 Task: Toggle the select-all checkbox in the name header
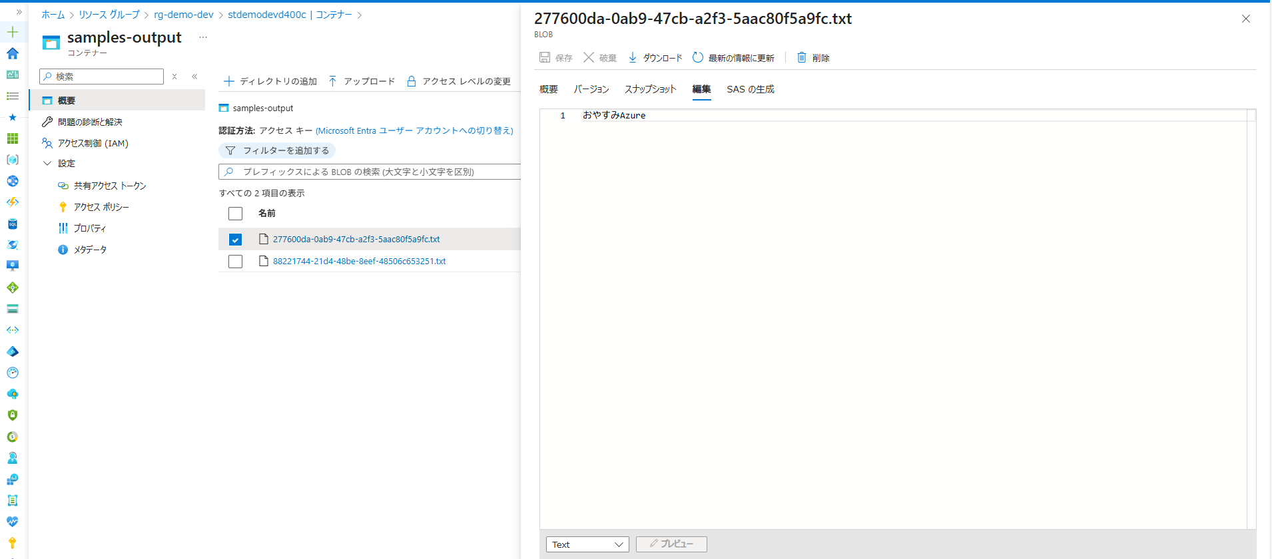(x=235, y=214)
